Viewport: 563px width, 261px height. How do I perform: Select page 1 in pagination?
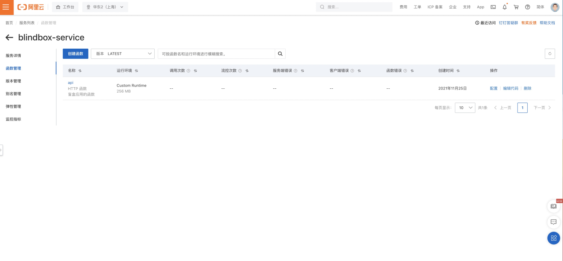pos(522,108)
